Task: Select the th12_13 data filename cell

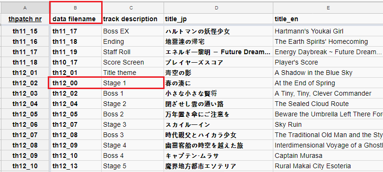Action: [x=76, y=166]
